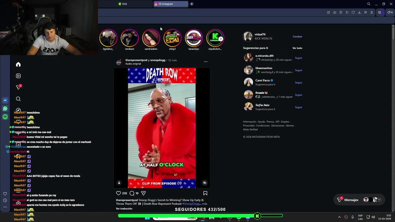
Task: Open Instagram search magnifier in sidebar
Action: click(18, 99)
